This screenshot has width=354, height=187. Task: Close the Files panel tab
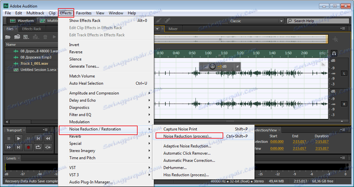pyautogui.click(x=16, y=29)
